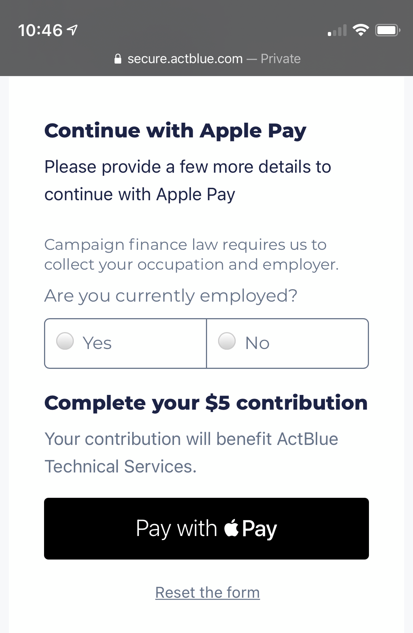
Task: Click the "Reset the form" link
Action: tap(207, 592)
